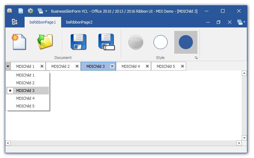The height and width of the screenshot is (158, 254).
Task: Minimize the MDI child window
Action: tap(208, 22)
